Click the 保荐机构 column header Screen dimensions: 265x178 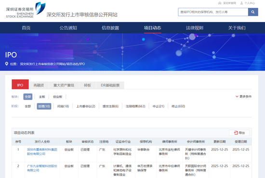(x=146, y=141)
